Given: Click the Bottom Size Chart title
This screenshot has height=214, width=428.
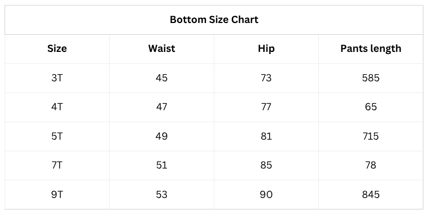Looking at the screenshot, I should pos(214,20).
